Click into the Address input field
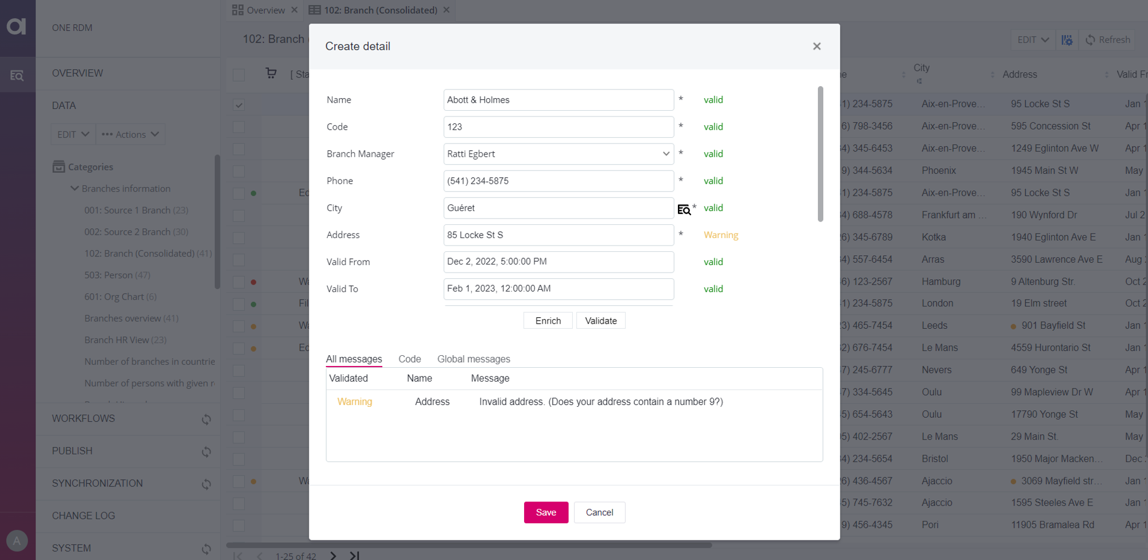The width and height of the screenshot is (1148, 560). [x=559, y=235]
